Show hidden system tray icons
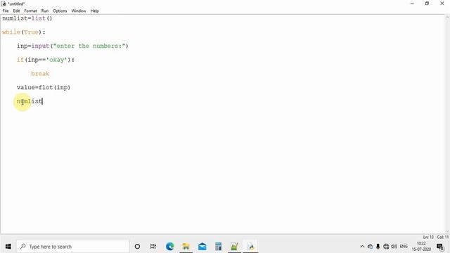Image resolution: width=450 pixels, height=253 pixels. pos(362,247)
